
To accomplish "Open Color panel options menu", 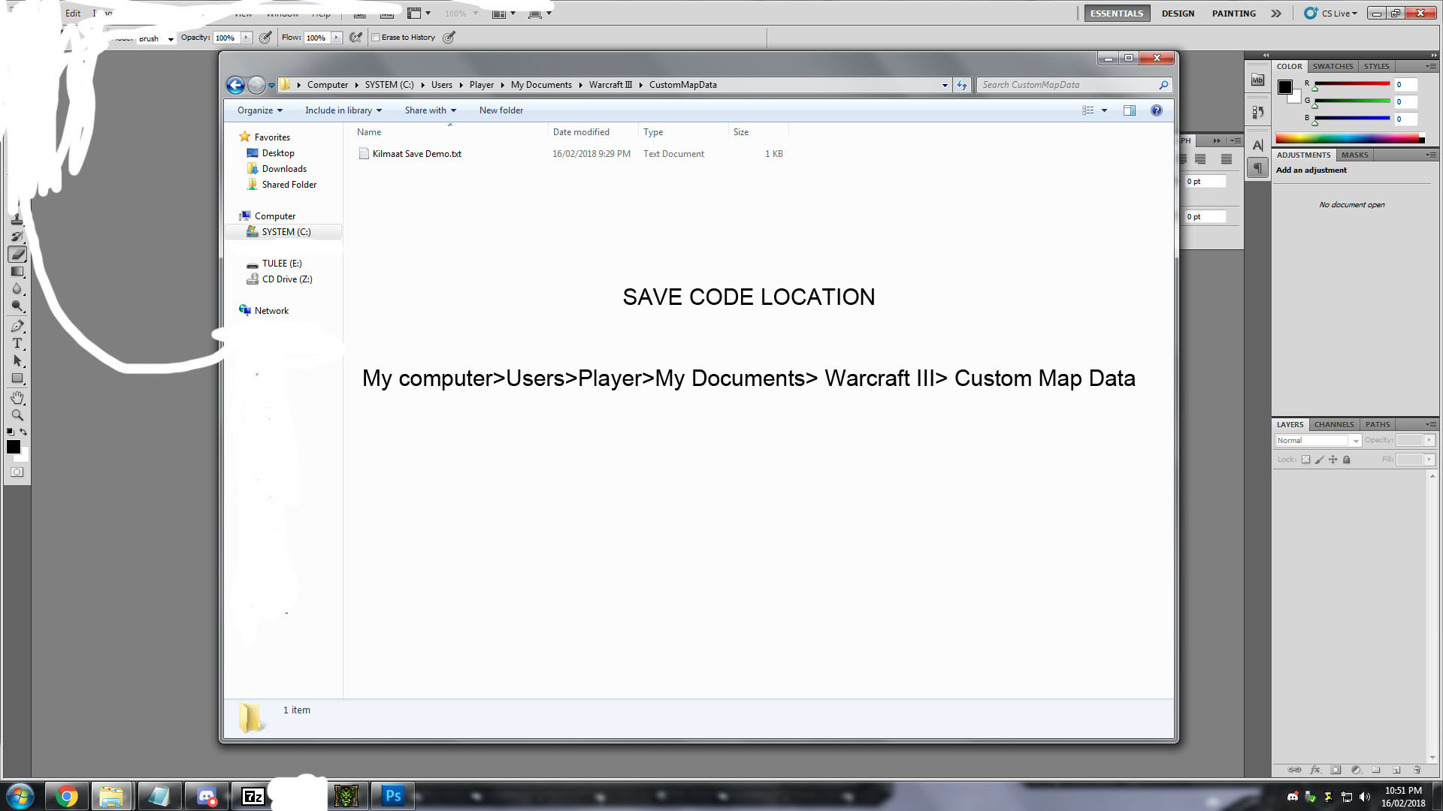I will click(x=1431, y=66).
